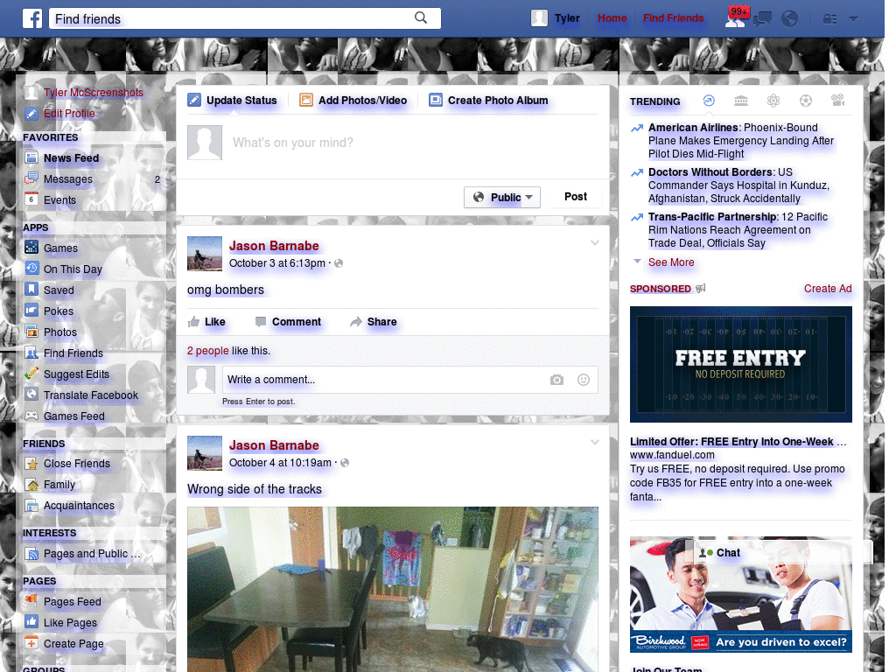Select science and technology icon in Trending
The width and height of the screenshot is (896, 672).
773,101
